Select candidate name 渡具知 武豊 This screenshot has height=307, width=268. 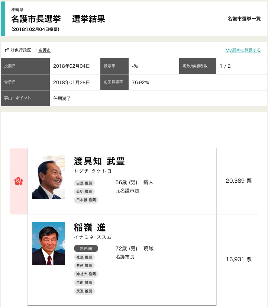click(99, 161)
